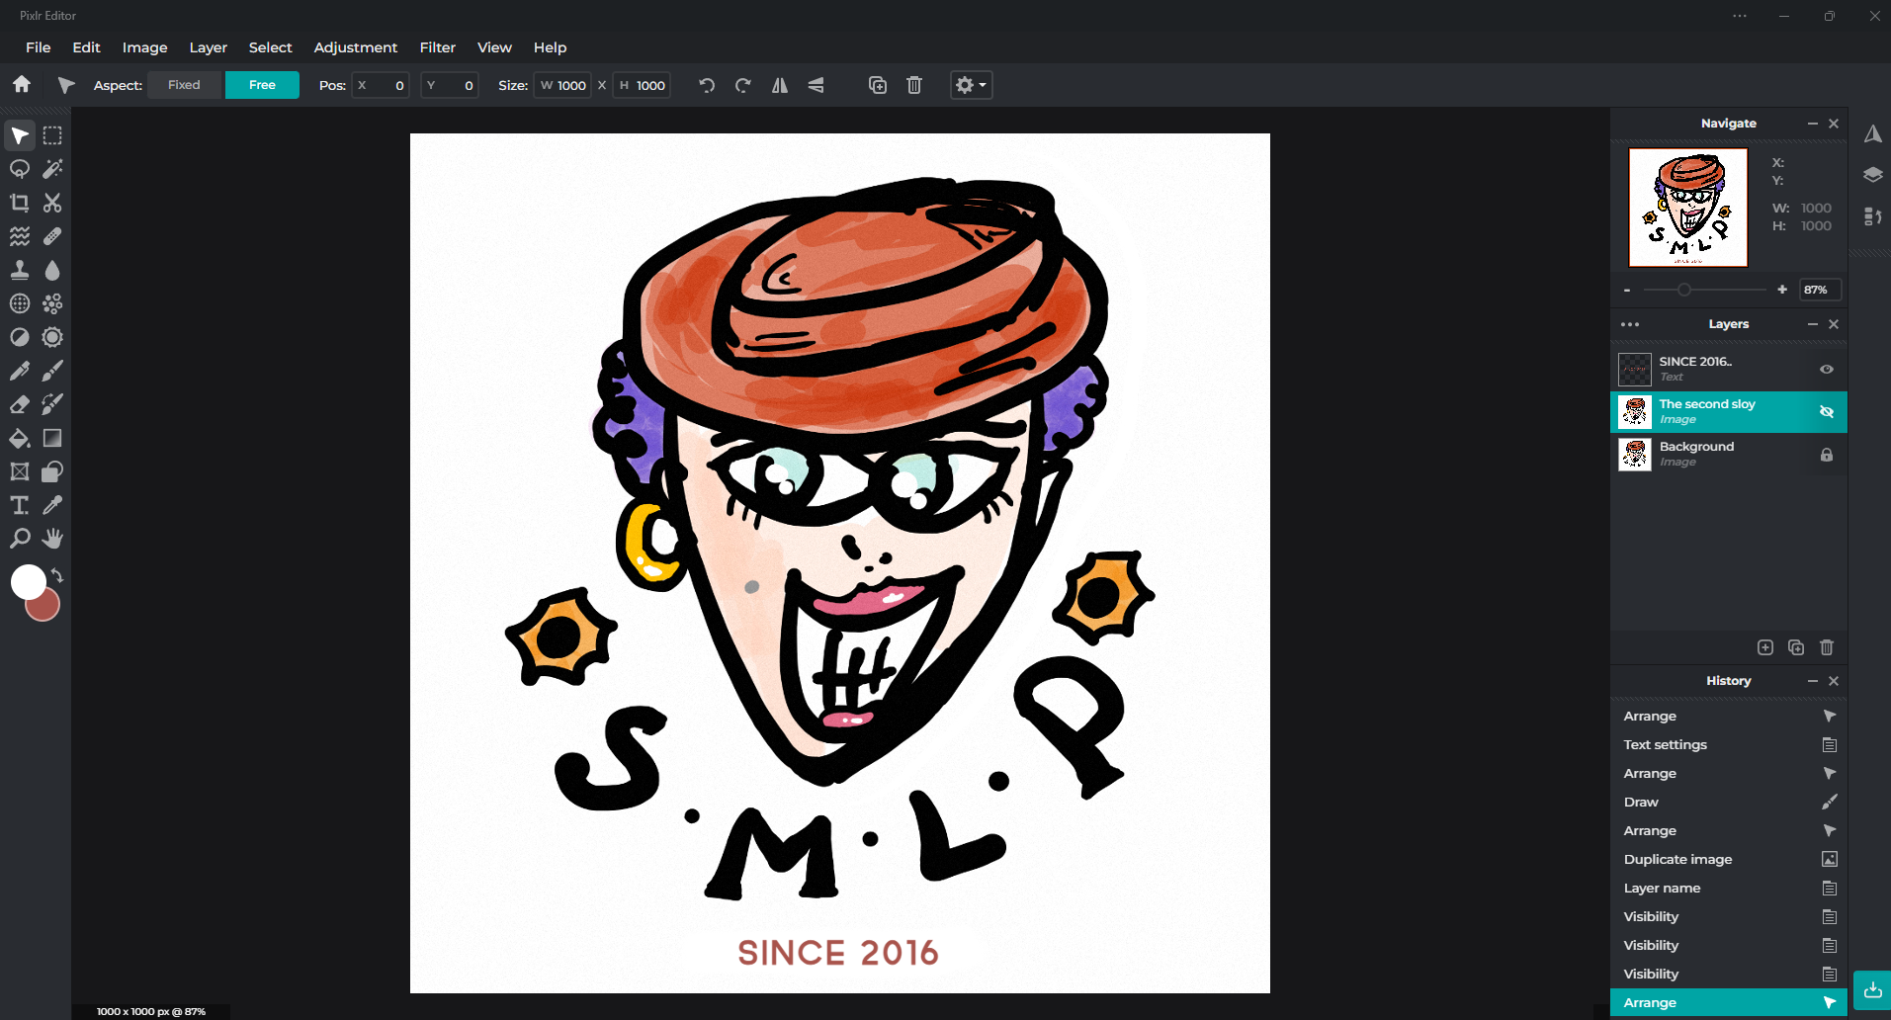This screenshot has width=1891, height=1020.
Task: Select the Brush tool
Action: point(52,371)
